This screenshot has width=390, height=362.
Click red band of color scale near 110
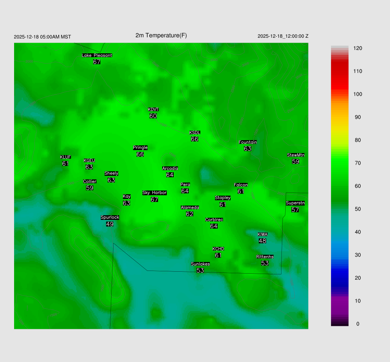point(340,71)
